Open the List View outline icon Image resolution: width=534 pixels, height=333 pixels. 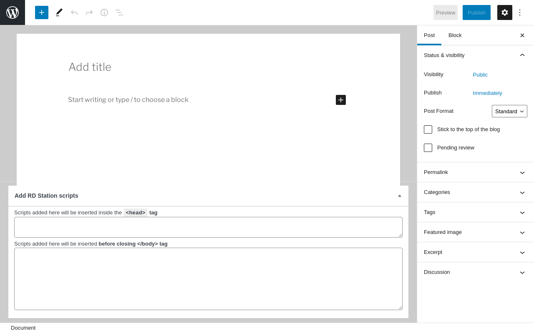[x=119, y=12]
